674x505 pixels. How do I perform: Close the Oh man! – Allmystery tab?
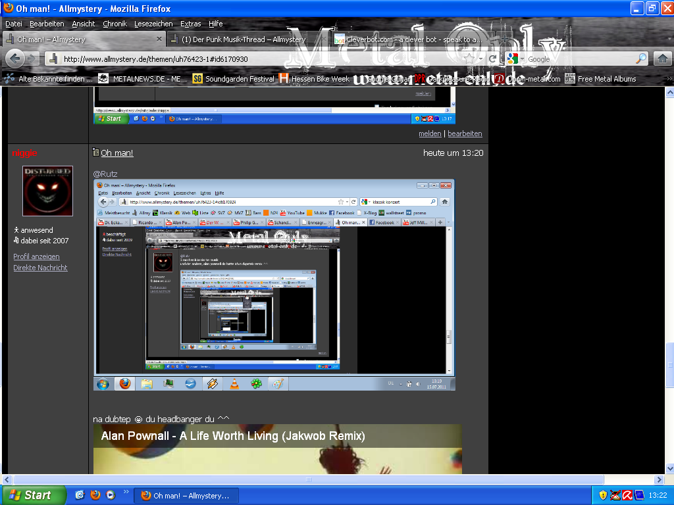pos(159,39)
